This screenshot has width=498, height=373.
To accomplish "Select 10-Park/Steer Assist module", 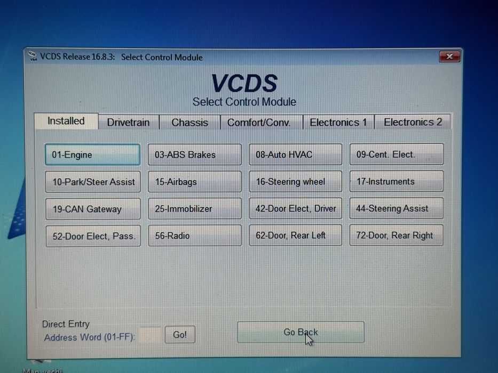I will pyautogui.click(x=93, y=182).
